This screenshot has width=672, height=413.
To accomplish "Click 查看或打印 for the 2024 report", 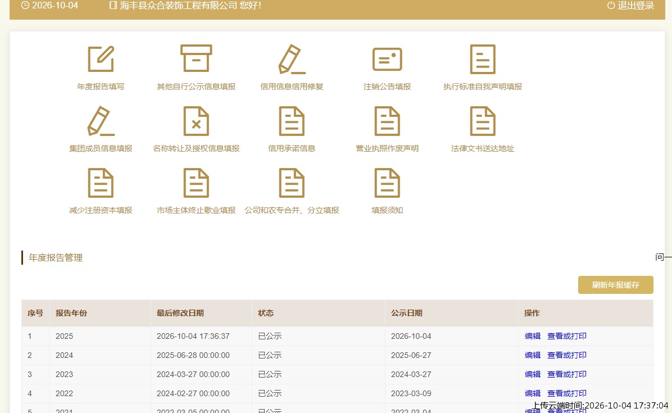I will point(567,355).
